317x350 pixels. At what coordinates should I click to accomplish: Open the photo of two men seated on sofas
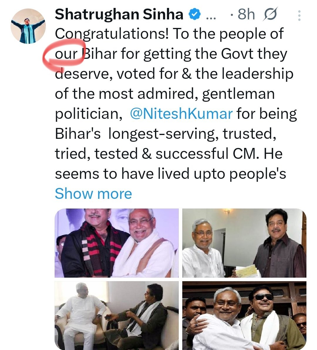117,315
